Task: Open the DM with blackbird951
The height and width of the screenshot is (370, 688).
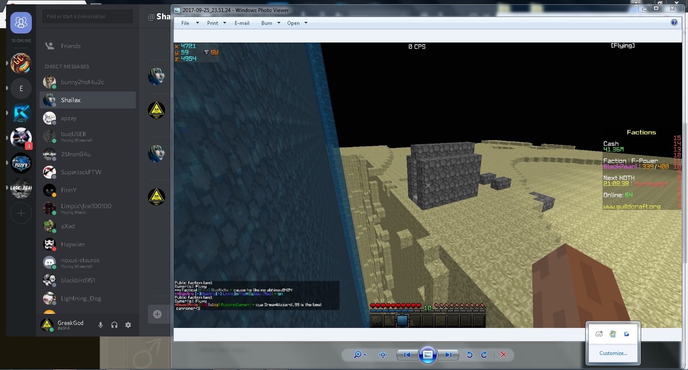Action: [88, 280]
